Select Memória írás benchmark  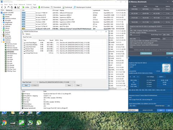tap(11, 46)
